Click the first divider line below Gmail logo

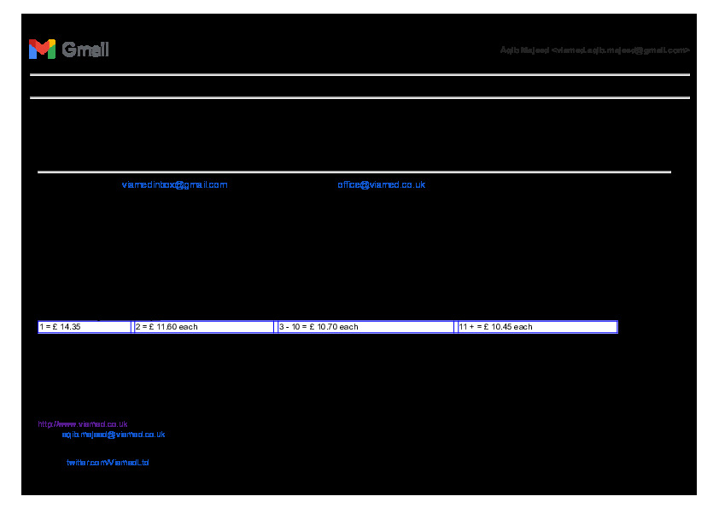[x=359, y=75]
